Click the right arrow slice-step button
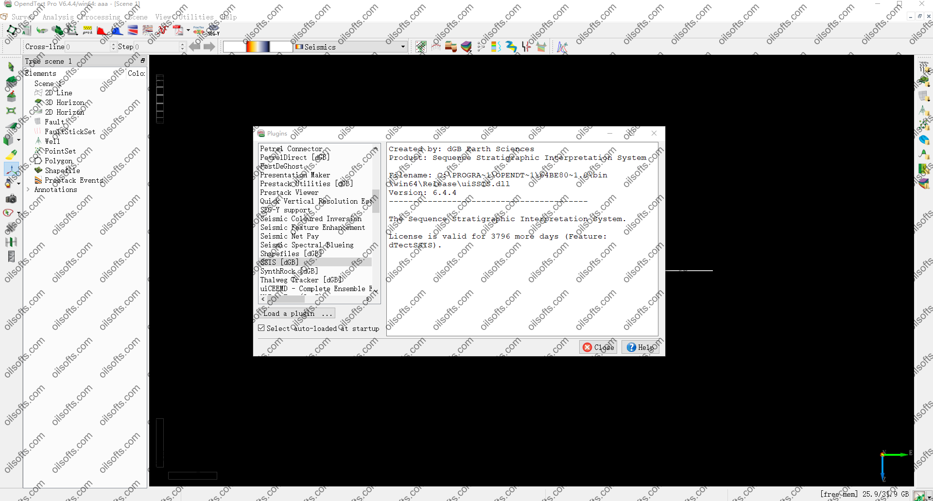Screen dimensions: 933x501 pos(209,47)
